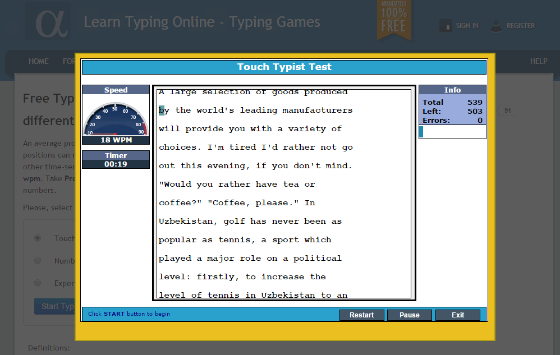
Task: Click inside the typing text area
Action: click(x=283, y=193)
